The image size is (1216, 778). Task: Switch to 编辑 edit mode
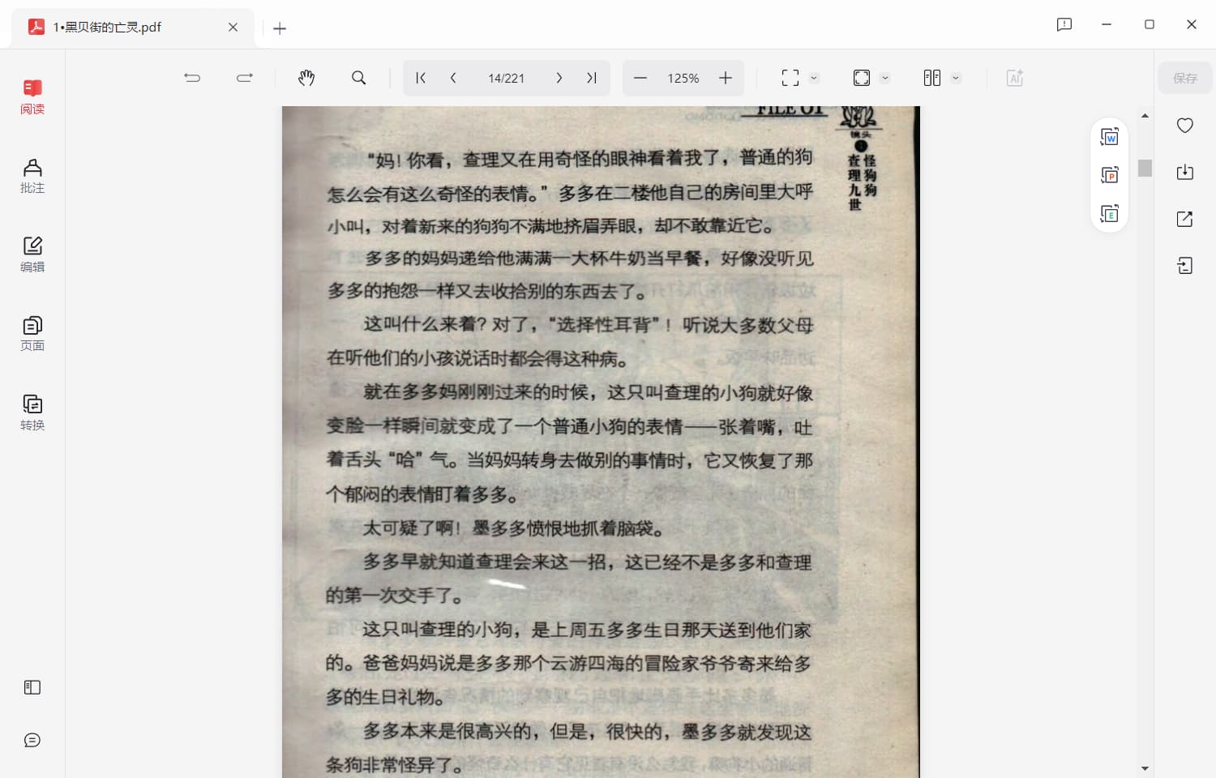32,254
